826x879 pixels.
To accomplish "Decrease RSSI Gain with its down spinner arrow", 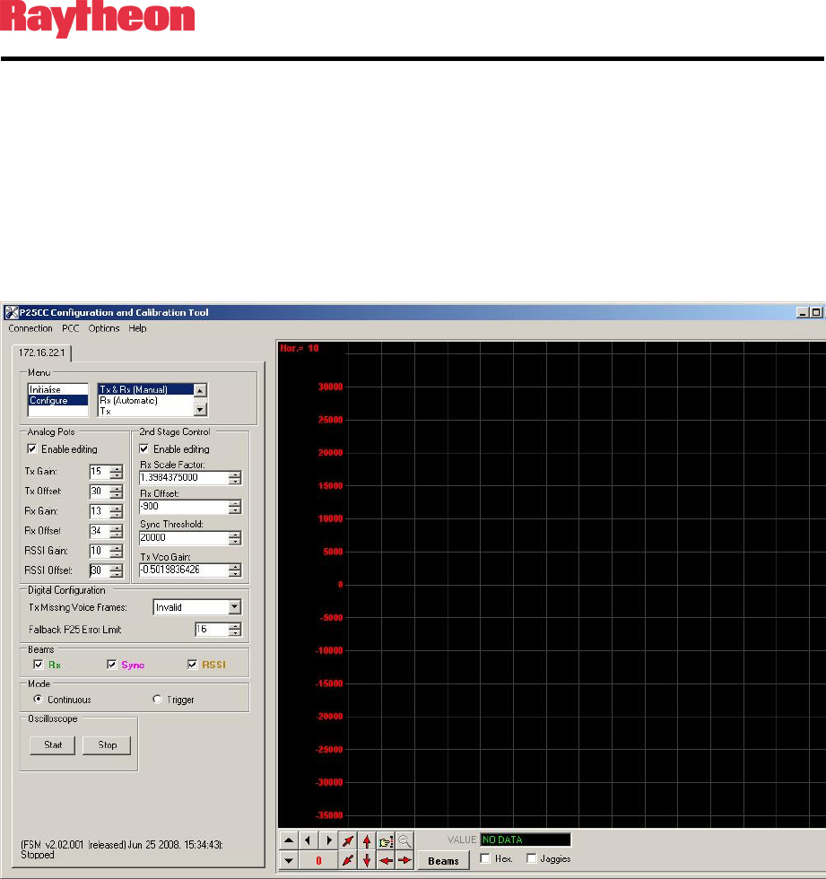I will (116, 554).
